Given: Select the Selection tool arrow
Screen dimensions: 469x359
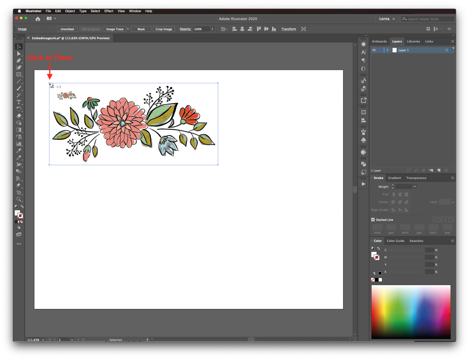Looking at the screenshot, I should point(19,47).
